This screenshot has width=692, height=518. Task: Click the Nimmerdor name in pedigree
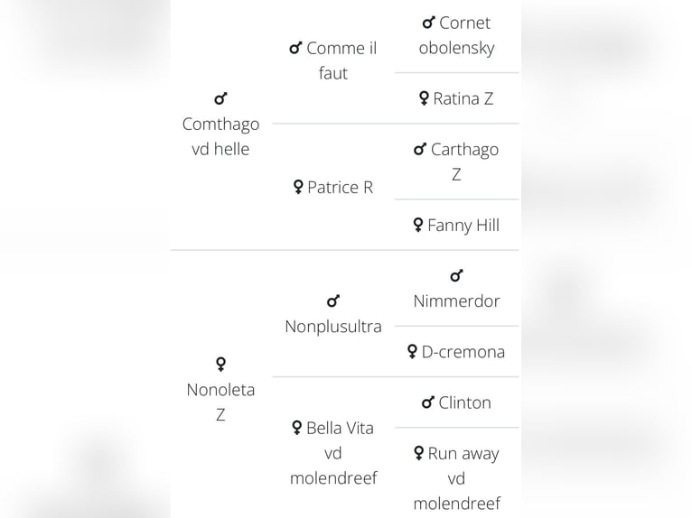tap(456, 301)
